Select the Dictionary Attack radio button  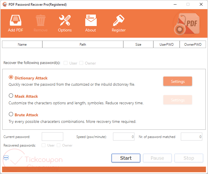[x=11, y=77]
